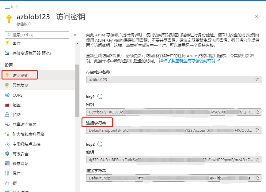Click the 事件 lightning icon
The height and width of the screenshot is (192, 266).
click(7, 43)
